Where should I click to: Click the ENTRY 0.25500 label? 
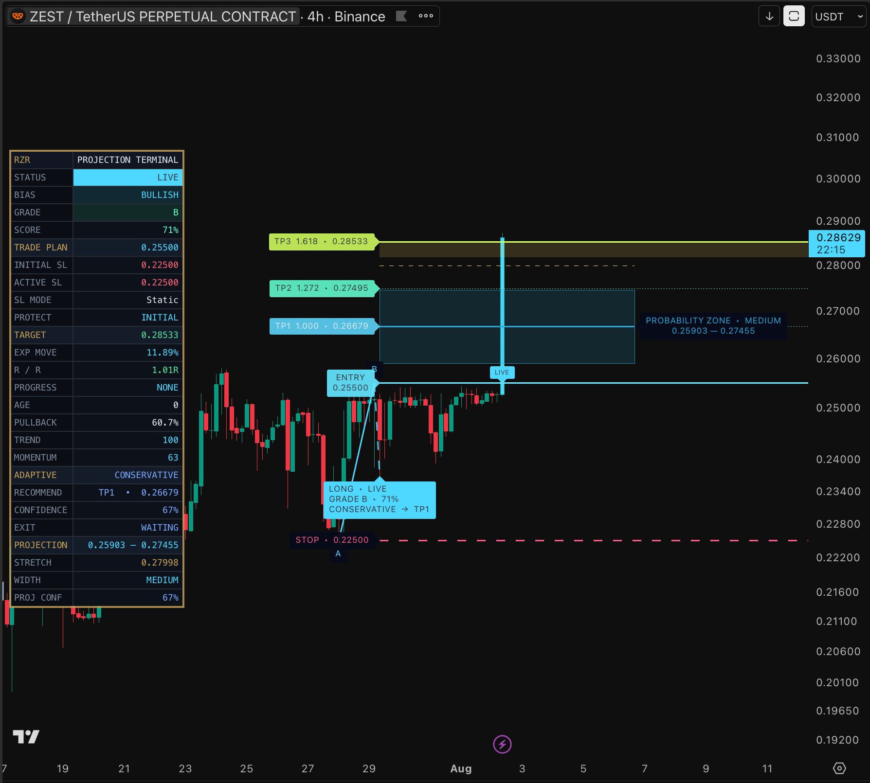pos(351,383)
